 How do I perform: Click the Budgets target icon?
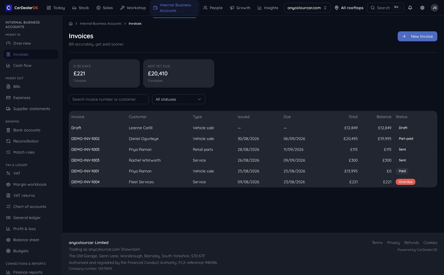[8, 251]
